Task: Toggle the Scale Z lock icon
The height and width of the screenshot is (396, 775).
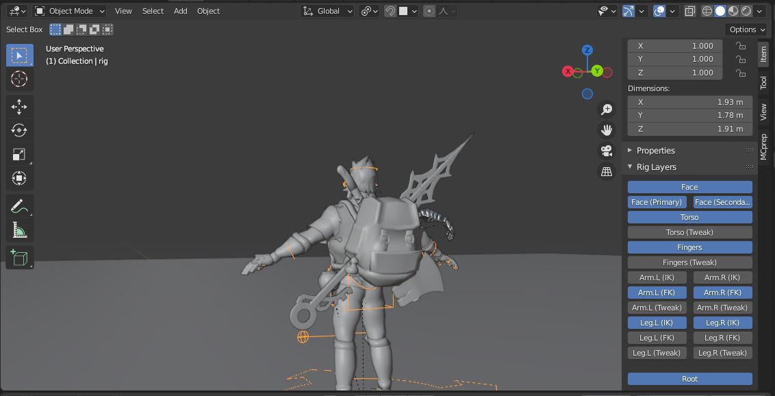Action: point(740,73)
